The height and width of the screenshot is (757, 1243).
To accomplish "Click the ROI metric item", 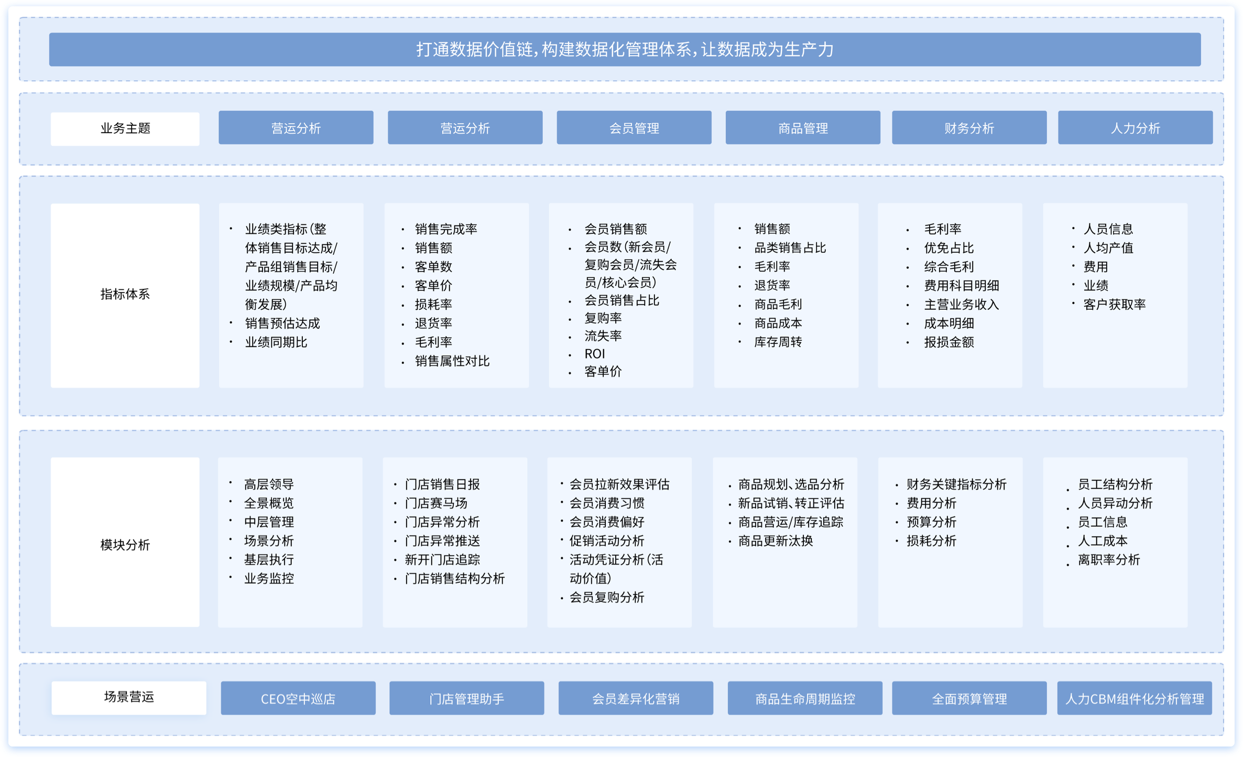I will coord(595,354).
